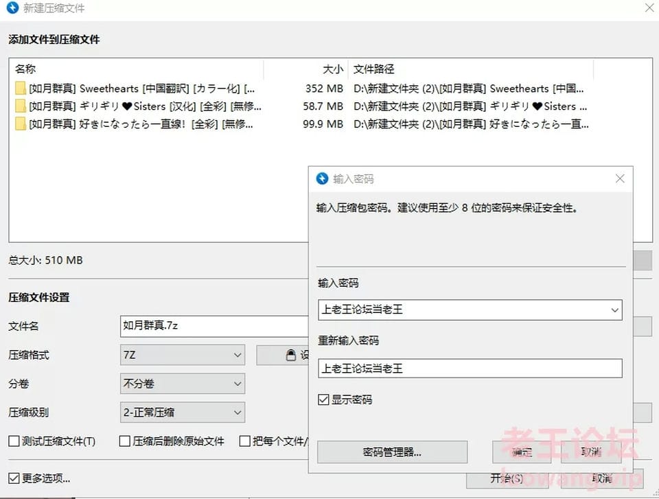This screenshot has height=499, width=659.
Task: Click the file path of the 好きになったら一直 entry
Action: [471, 124]
